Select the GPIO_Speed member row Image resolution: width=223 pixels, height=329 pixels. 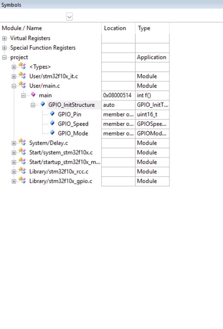coord(73,124)
